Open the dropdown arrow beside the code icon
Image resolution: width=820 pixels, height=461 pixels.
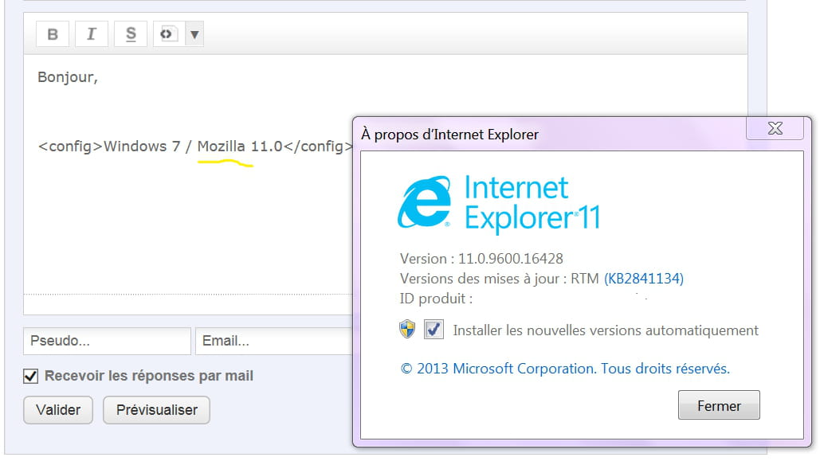(194, 34)
